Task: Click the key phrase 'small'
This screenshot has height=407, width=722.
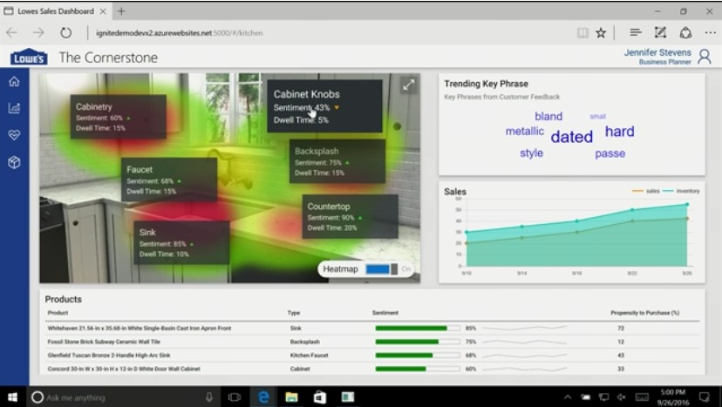Action: (597, 117)
